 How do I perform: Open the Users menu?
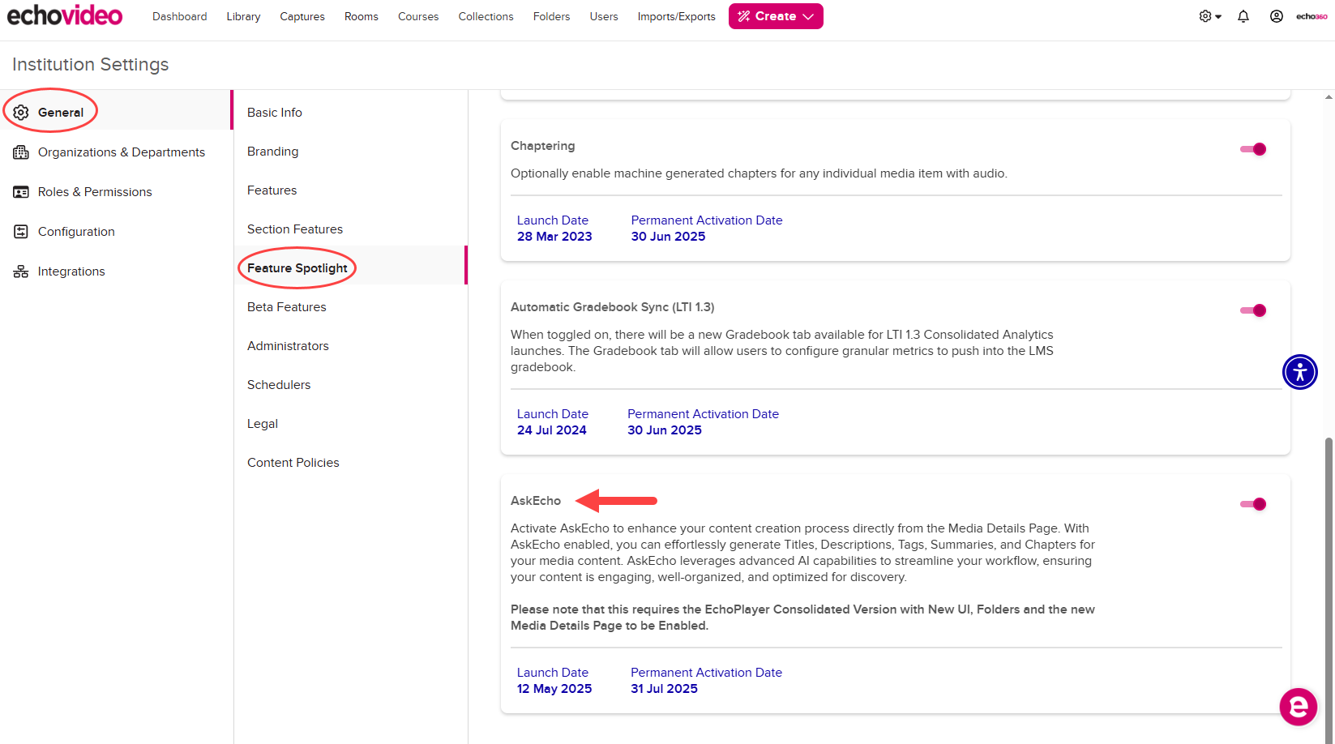pos(604,16)
